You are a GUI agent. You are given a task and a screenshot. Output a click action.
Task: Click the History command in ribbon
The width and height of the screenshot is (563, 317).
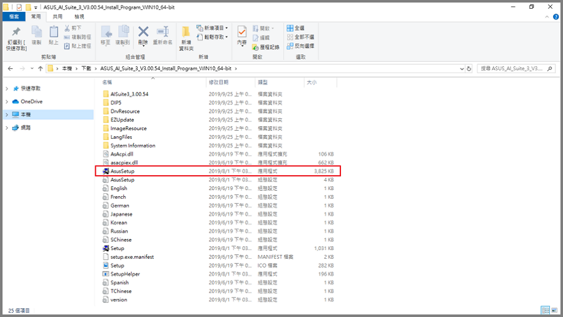point(266,47)
